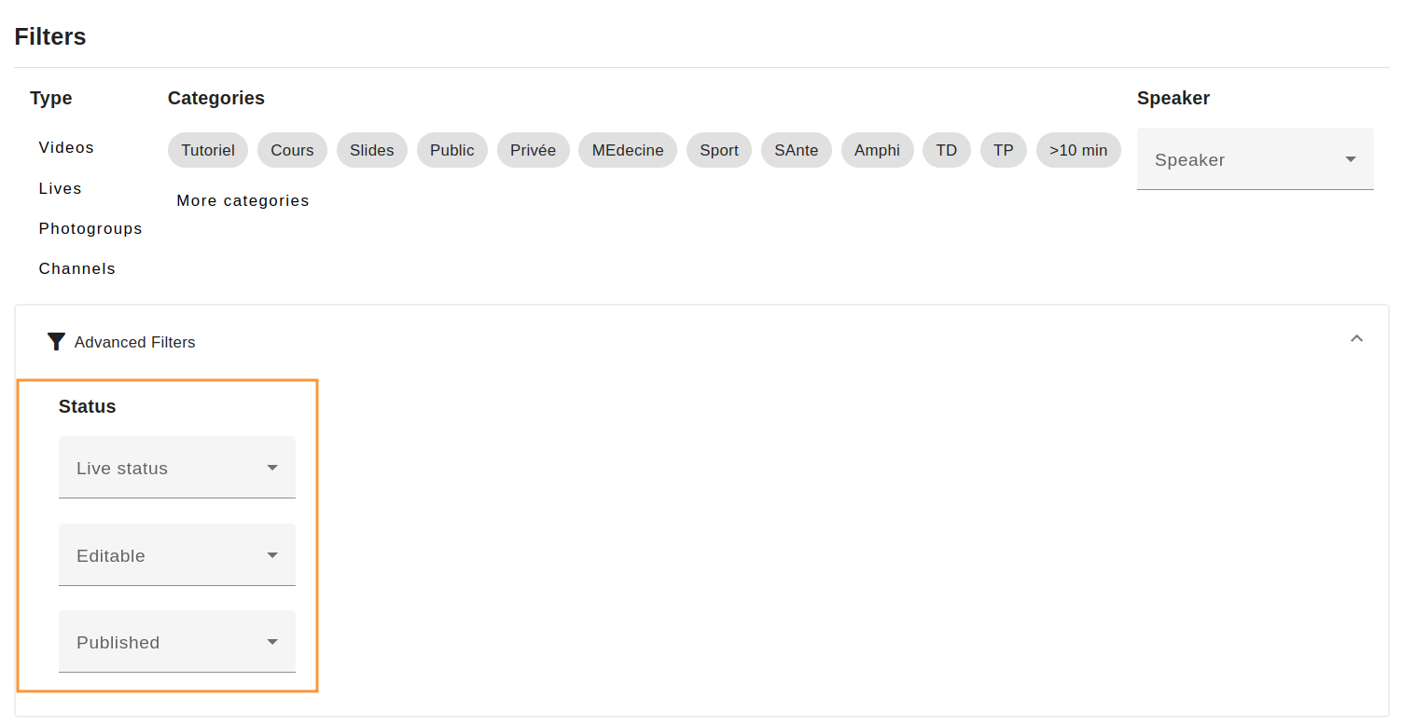
Task: Select the TD category chip
Action: click(947, 150)
